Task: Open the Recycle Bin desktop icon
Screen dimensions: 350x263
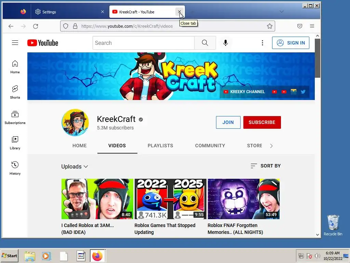Action: 333,225
